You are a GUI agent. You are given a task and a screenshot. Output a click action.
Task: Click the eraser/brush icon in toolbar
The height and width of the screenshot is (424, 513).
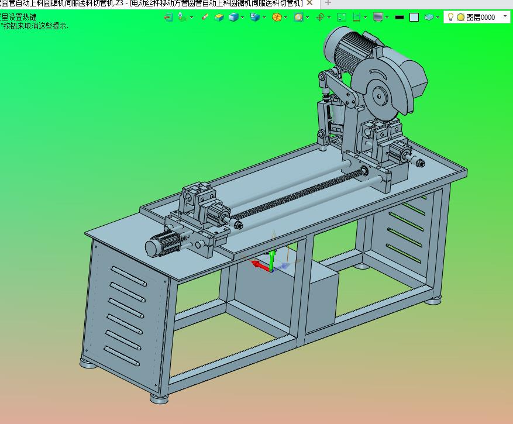[x=205, y=17]
